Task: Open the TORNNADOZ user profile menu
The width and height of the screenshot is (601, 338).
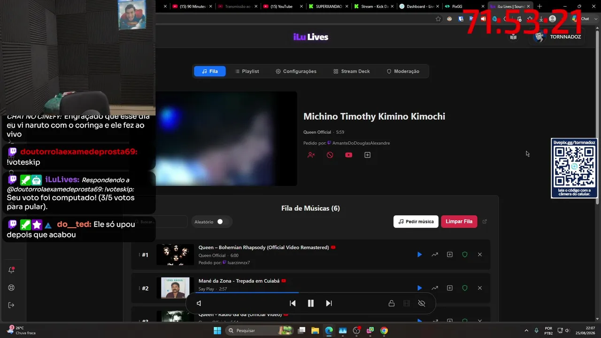Action: 558,37
